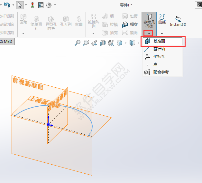The image size is (202, 183).
Task: Click the Mirror (镜向) tool
Action: 130,33
